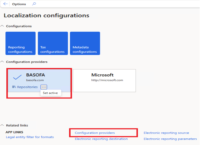
Task: Collapse the Configuration providers section
Action: [3, 62]
